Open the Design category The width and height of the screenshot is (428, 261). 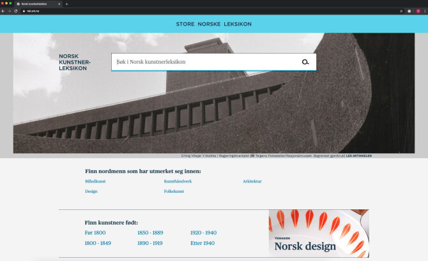pyautogui.click(x=91, y=191)
